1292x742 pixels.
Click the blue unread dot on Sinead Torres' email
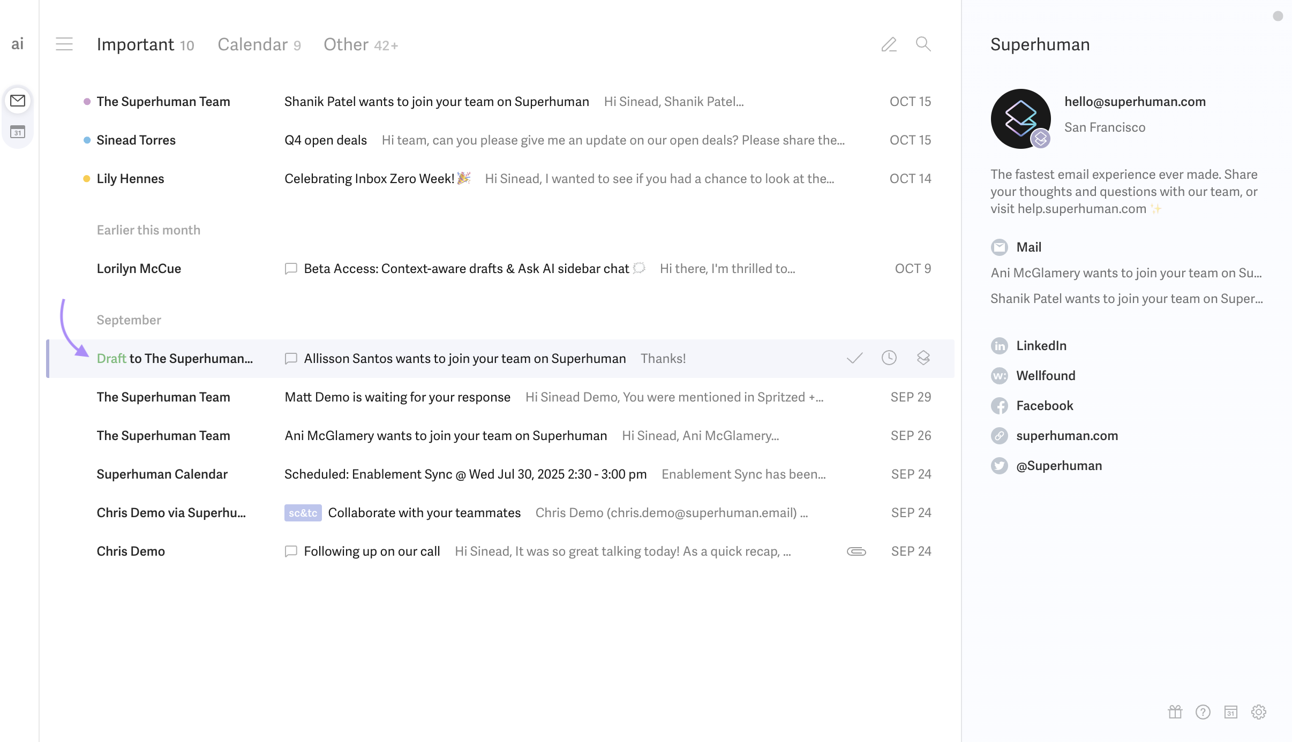tap(86, 140)
